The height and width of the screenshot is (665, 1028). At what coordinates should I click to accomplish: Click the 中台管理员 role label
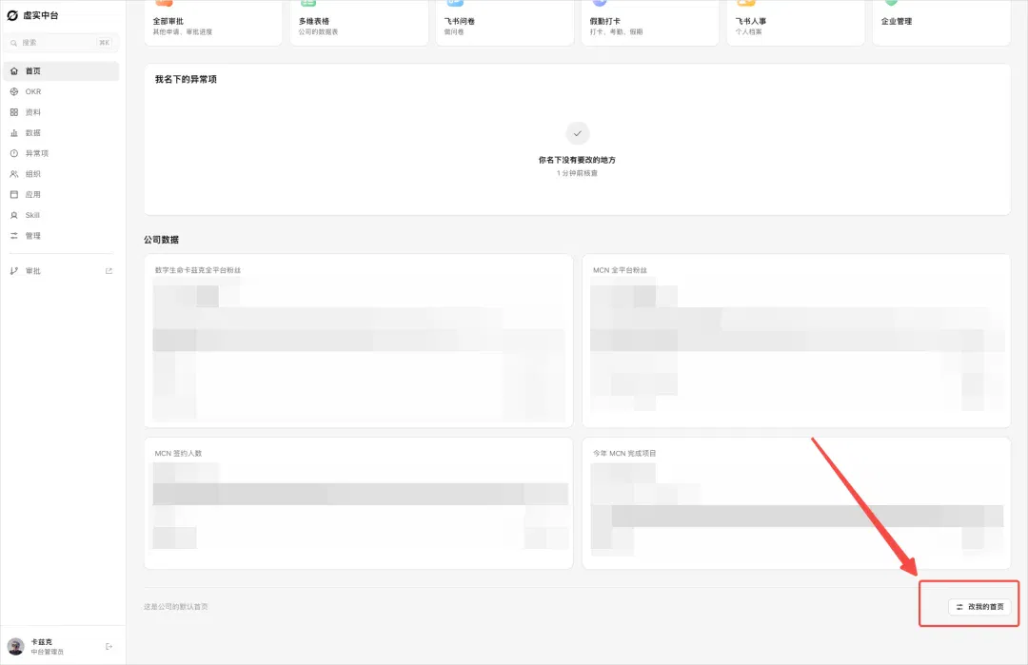(x=48, y=652)
